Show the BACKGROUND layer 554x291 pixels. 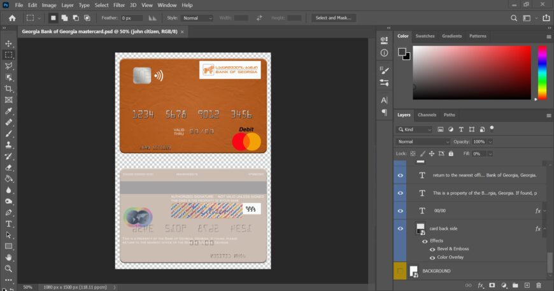[x=401, y=271]
